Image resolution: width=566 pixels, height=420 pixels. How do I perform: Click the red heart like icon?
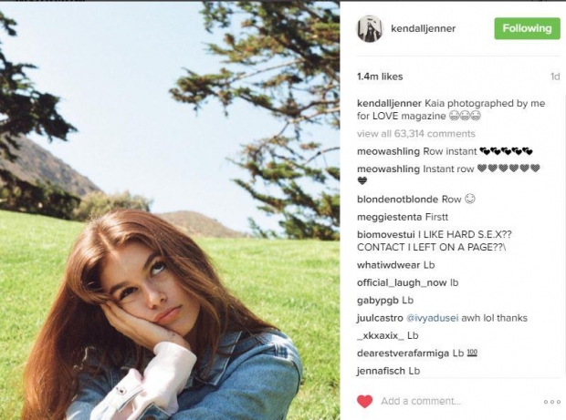pyautogui.click(x=364, y=401)
